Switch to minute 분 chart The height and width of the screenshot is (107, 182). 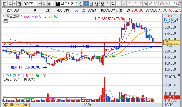click(102, 4)
